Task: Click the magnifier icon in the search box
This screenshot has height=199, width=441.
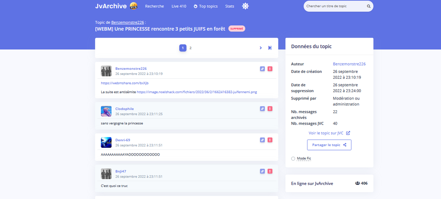Action: [369, 6]
